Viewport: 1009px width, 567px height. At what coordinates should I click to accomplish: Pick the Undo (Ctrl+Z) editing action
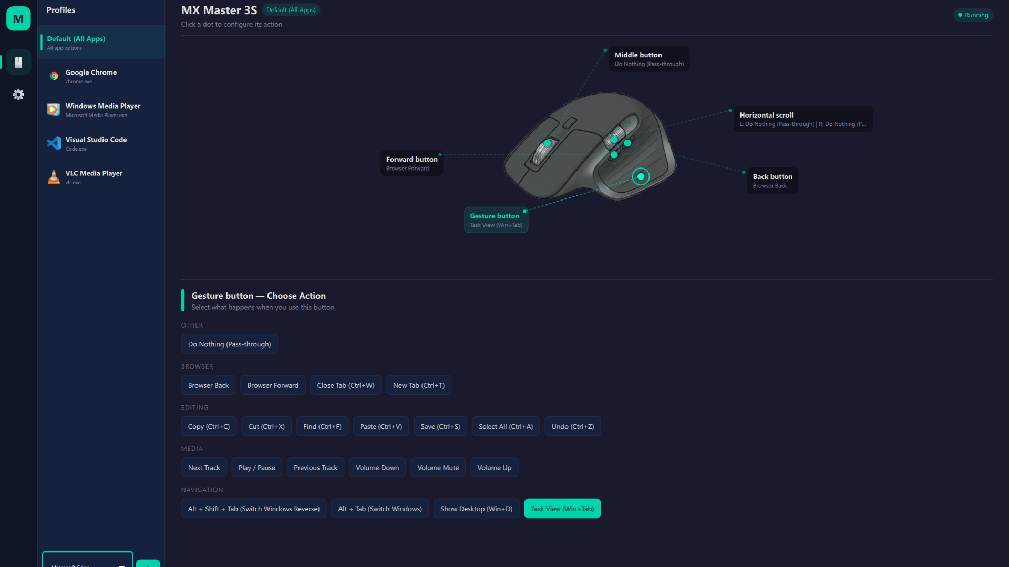pos(572,426)
